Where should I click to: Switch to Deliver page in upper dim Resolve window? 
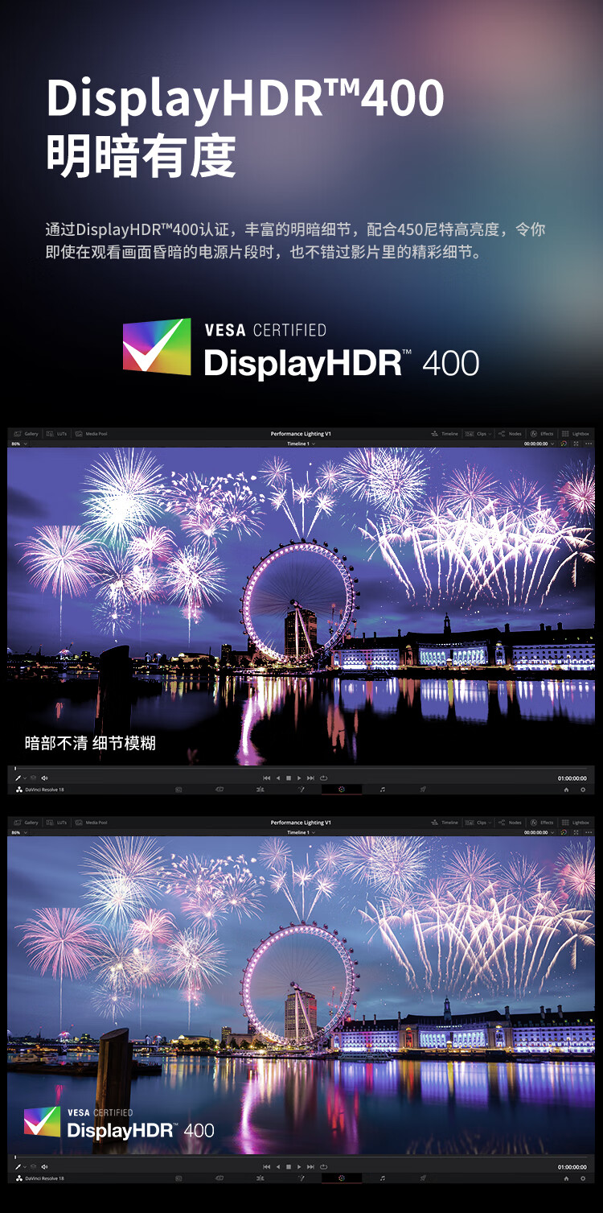pyautogui.click(x=423, y=790)
